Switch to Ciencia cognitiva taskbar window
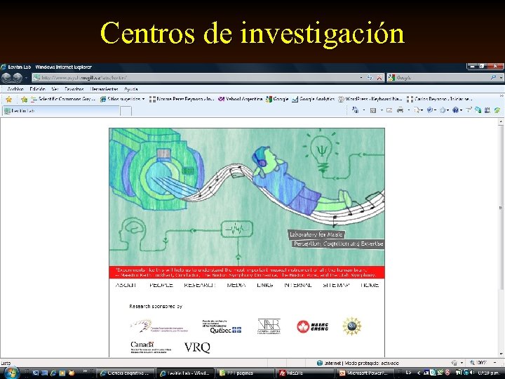The width and height of the screenshot is (505, 379). click(126, 373)
